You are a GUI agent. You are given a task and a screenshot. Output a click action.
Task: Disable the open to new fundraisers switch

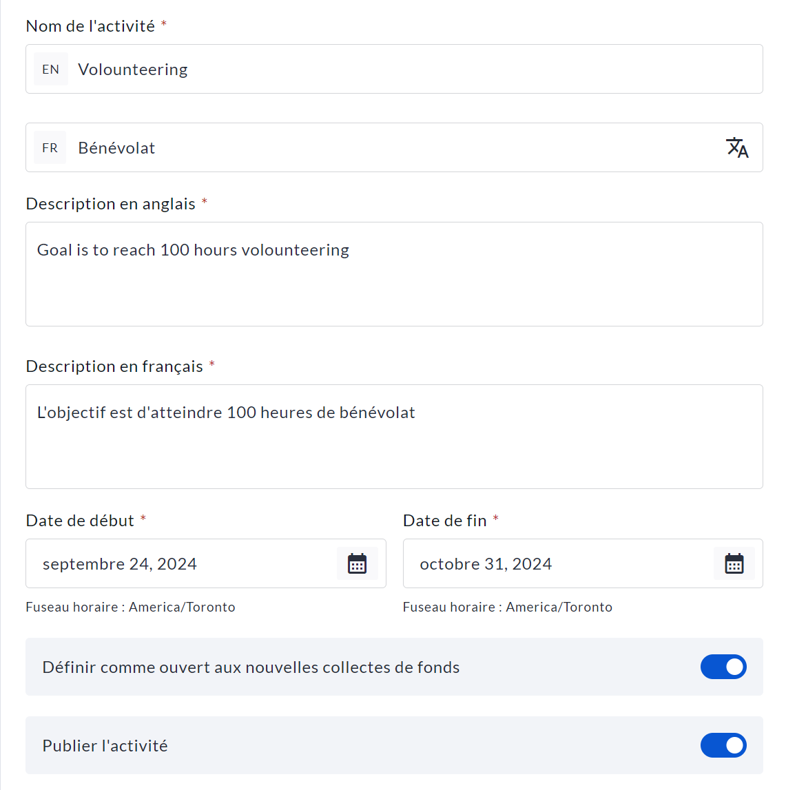click(723, 667)
